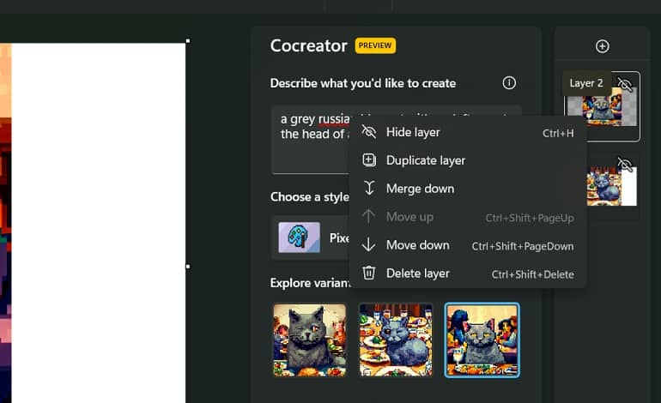Choose Move down in context menu
661x403 pixels.
point(468,245)
